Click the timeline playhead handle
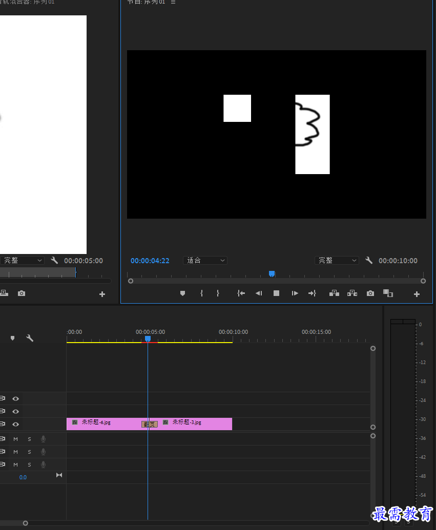The image size is (436, 530). (148, 338)
